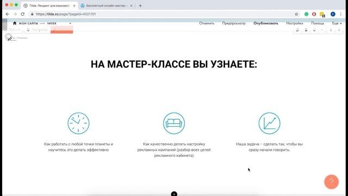Click the delete block icon
Screen dimensions: 348x196
(x=306, y=30)
